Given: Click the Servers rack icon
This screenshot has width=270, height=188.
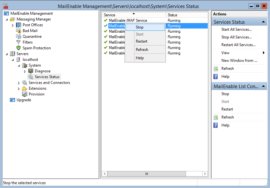Looking at the screenshot, I should (x=12, y=54).
